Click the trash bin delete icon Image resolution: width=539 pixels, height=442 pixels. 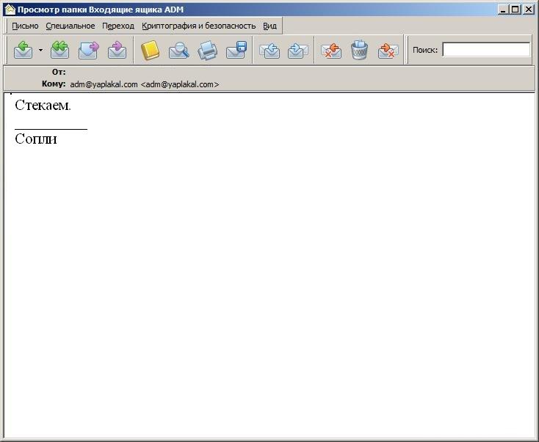(x=360, y=50)
